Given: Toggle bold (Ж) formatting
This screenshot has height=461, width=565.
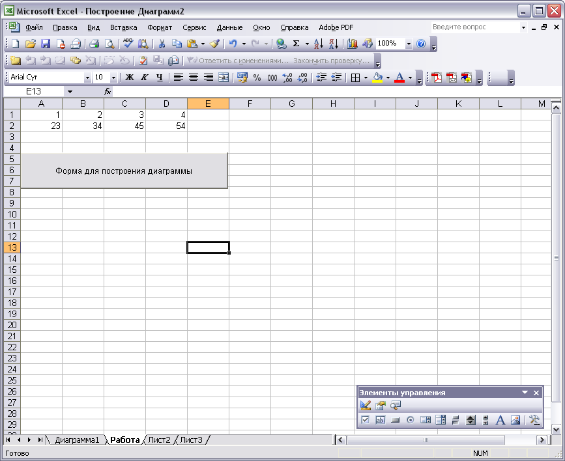Looking at the screenshot, I should (x=130, y=77).
